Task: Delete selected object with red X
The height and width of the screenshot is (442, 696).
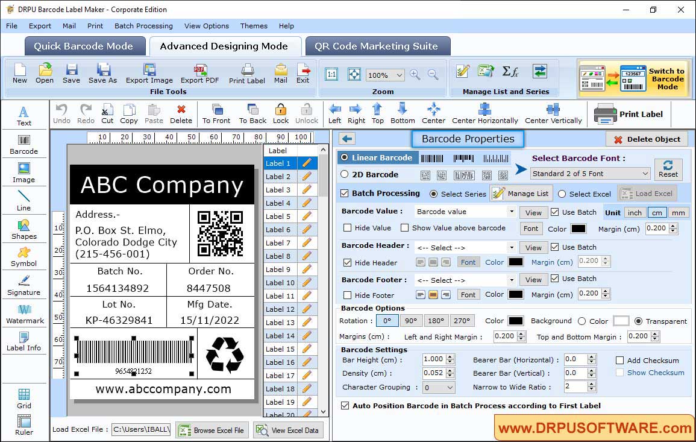Action: (181, 114)
